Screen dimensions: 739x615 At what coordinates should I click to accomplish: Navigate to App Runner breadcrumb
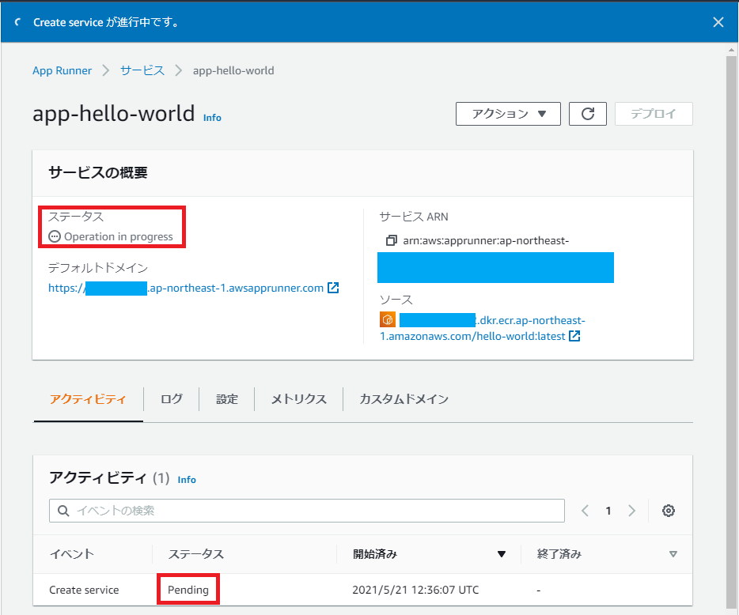[62, 70]
